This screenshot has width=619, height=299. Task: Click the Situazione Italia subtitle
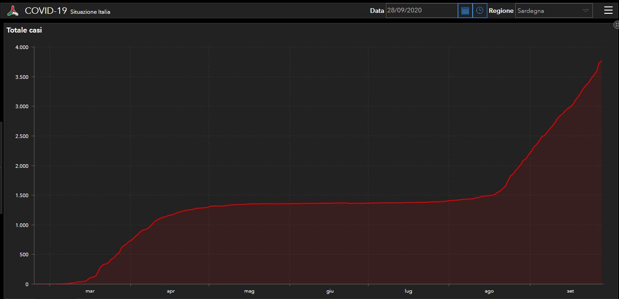[90, 12]
